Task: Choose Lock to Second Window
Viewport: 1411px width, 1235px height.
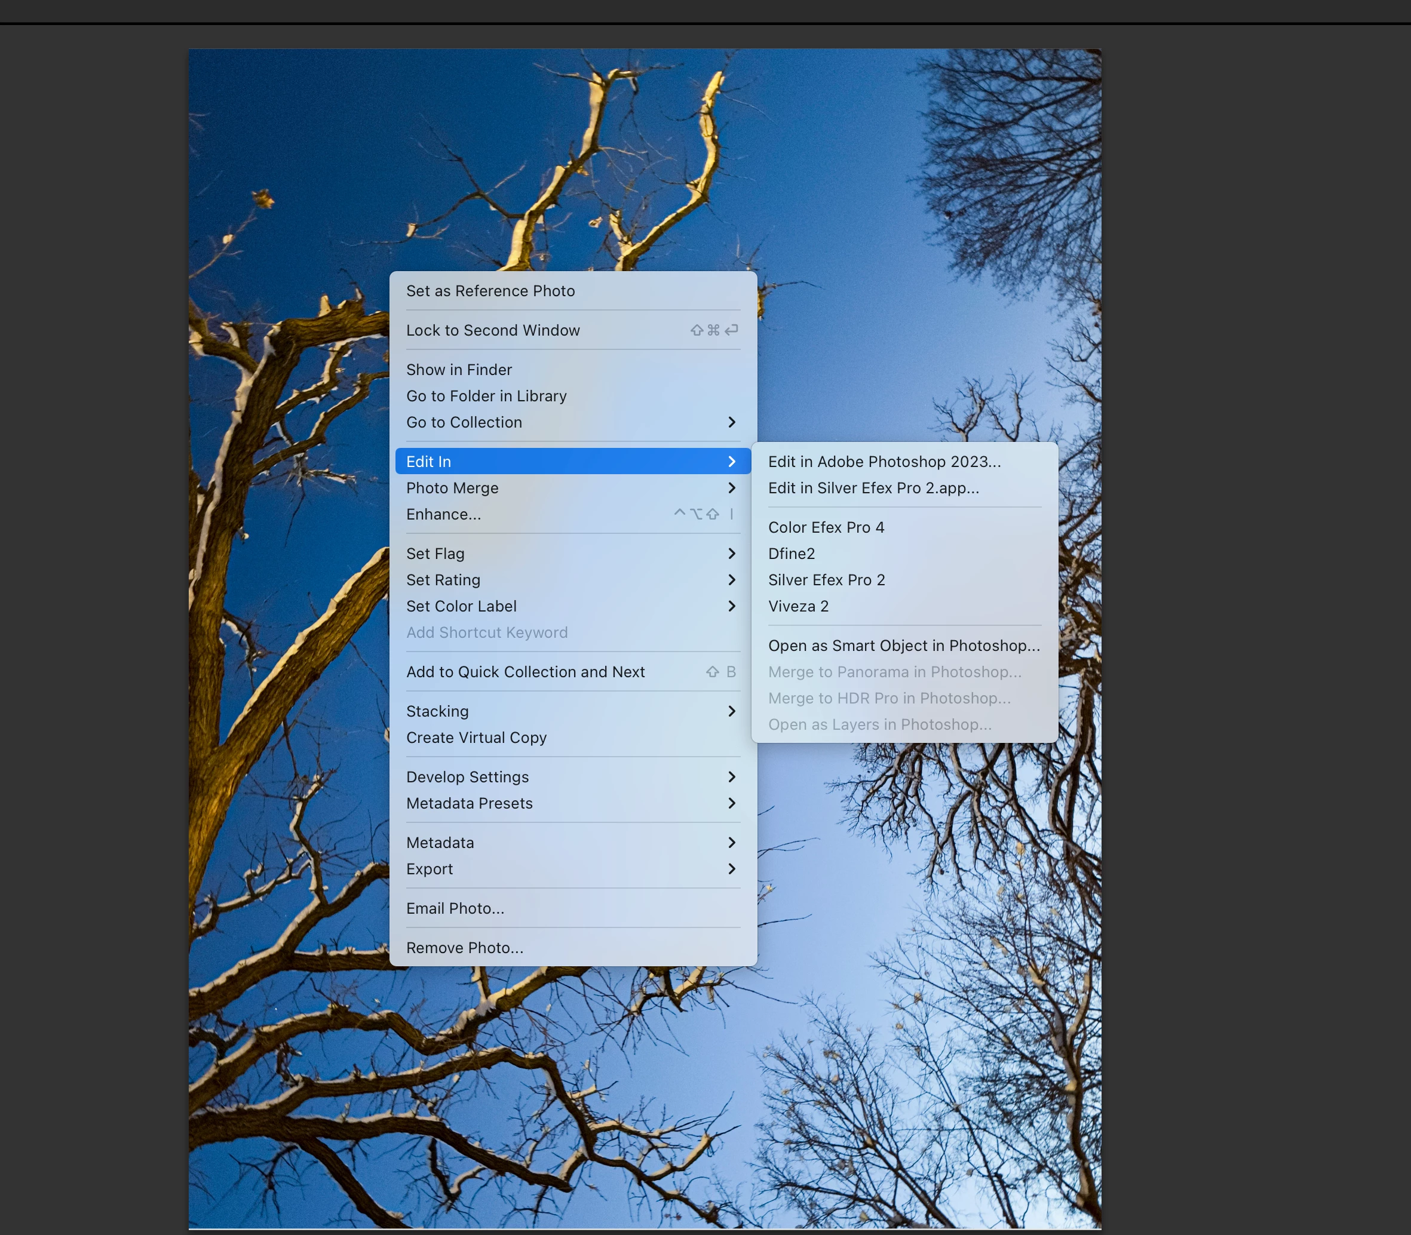Action: [x=493, y=330]
